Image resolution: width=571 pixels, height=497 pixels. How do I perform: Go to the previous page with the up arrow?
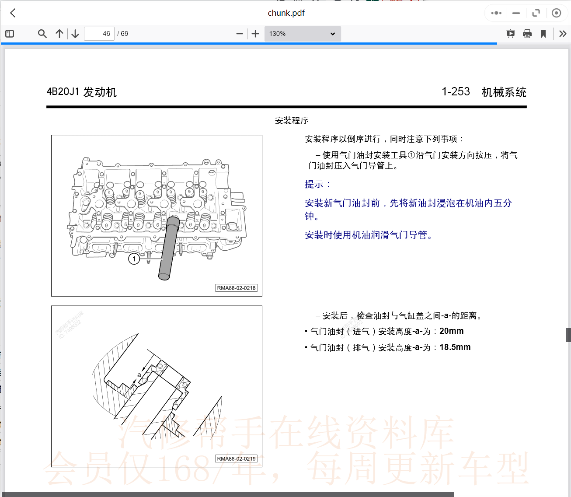coord(59,33)
